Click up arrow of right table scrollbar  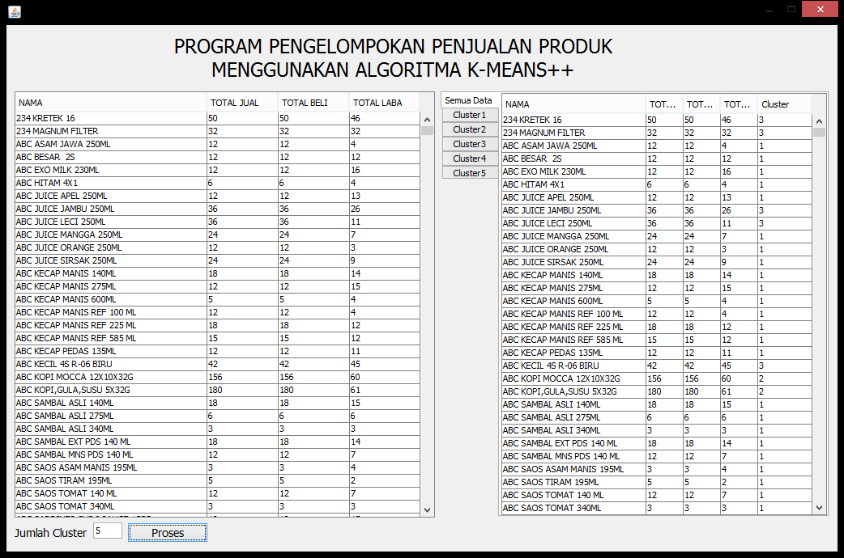819,120
